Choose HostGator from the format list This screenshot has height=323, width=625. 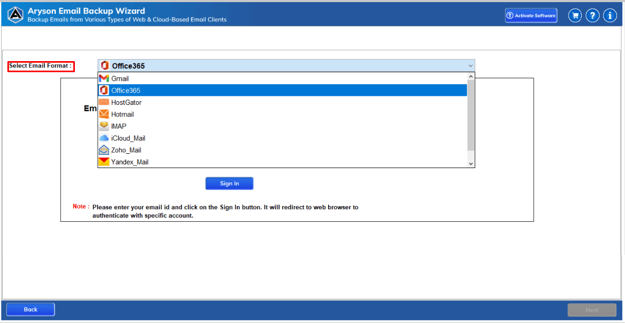283,102
